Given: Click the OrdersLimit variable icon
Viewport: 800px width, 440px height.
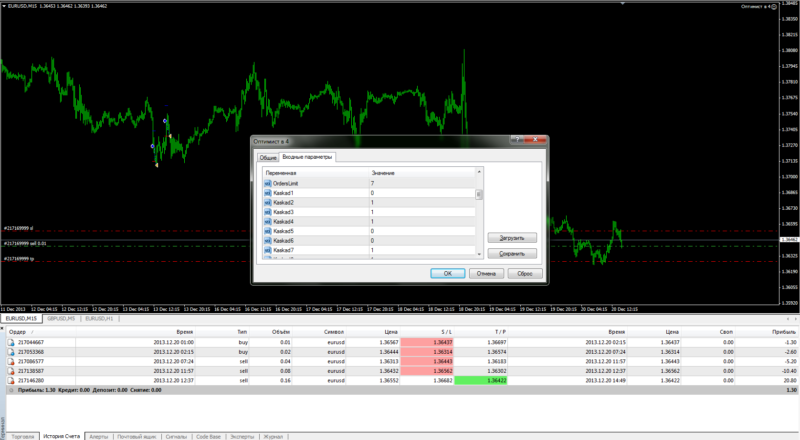Looking at the screenshot, I should point(267,184).
